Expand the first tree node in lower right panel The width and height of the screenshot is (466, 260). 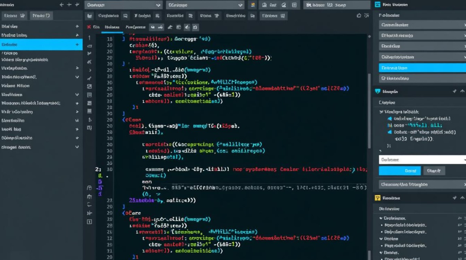381,218
